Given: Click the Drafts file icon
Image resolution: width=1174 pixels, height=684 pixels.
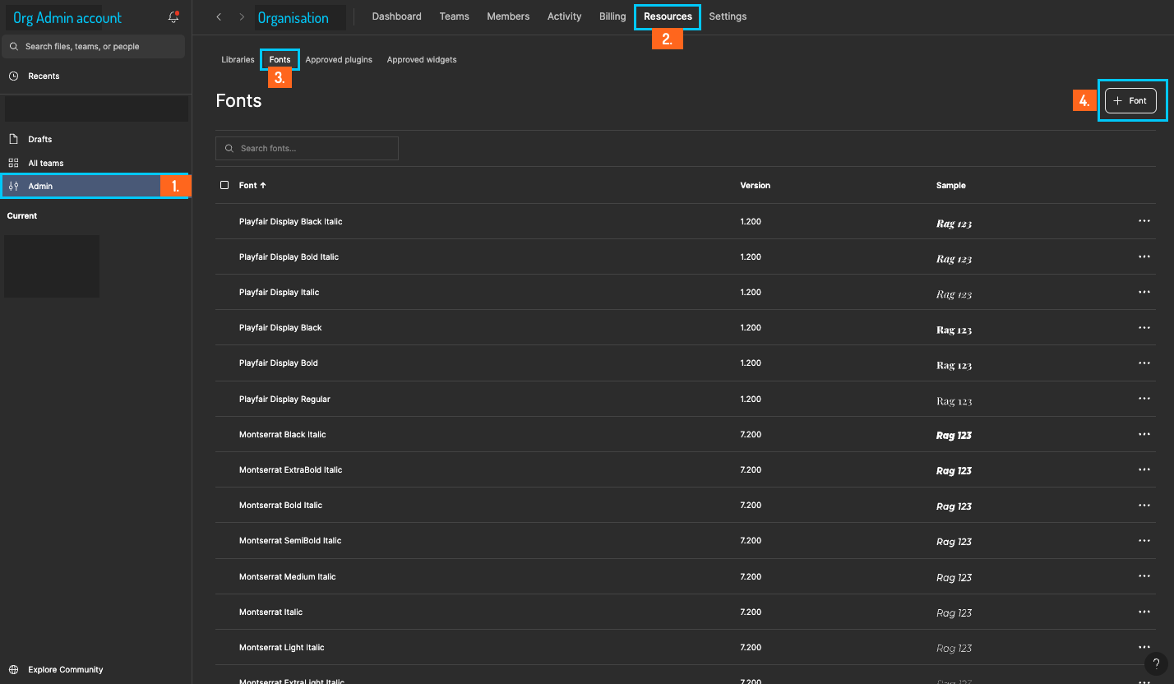Looking at the screenshot, I should point(13,139).
